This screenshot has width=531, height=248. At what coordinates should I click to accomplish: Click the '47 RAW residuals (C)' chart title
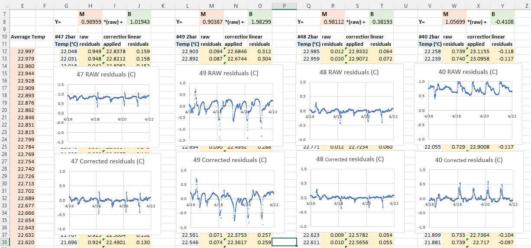[x=106, y=74]
